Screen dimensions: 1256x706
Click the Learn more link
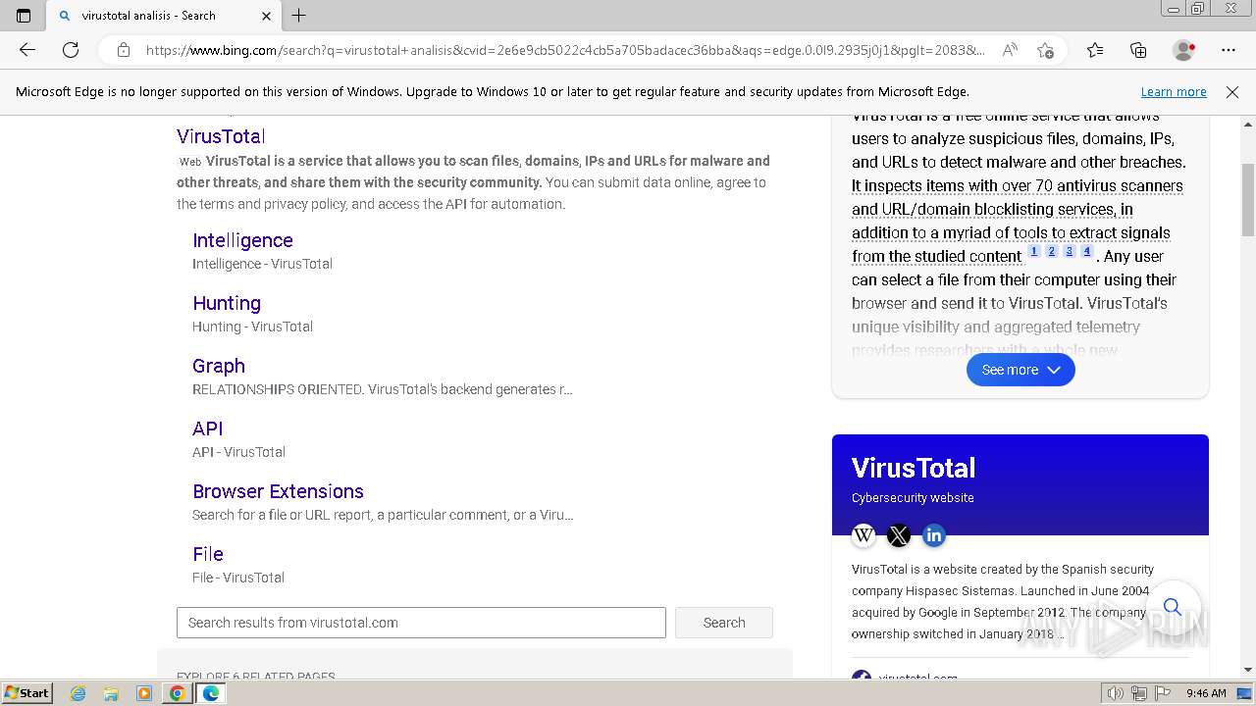click(1174, 92)
